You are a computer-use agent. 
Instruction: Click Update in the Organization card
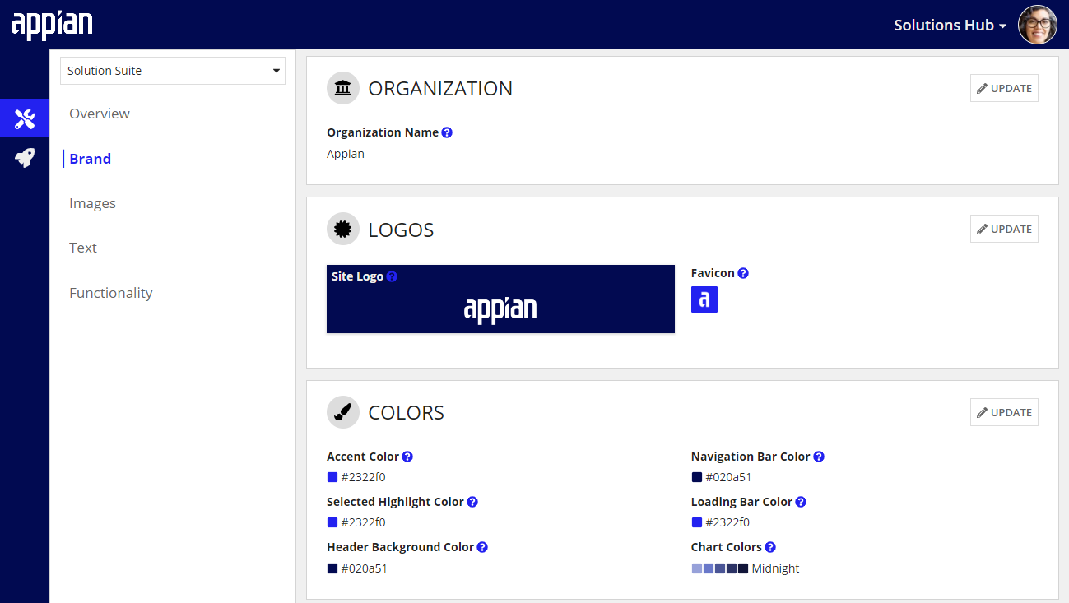[1004, 88]
